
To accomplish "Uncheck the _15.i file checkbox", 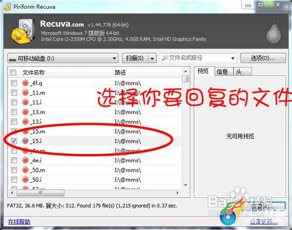I will pyautogui.click(x=14, y=141).
